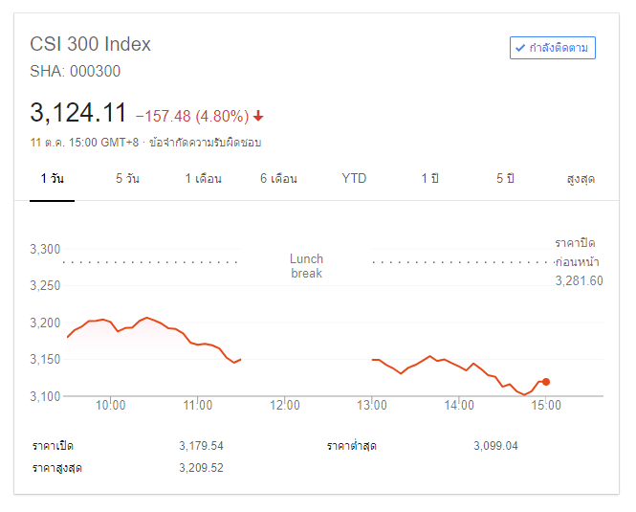The width and height of the screenshot is (636, 512).
Task: Click the CSI 300 Index title
Action: [x=91, y=44]
